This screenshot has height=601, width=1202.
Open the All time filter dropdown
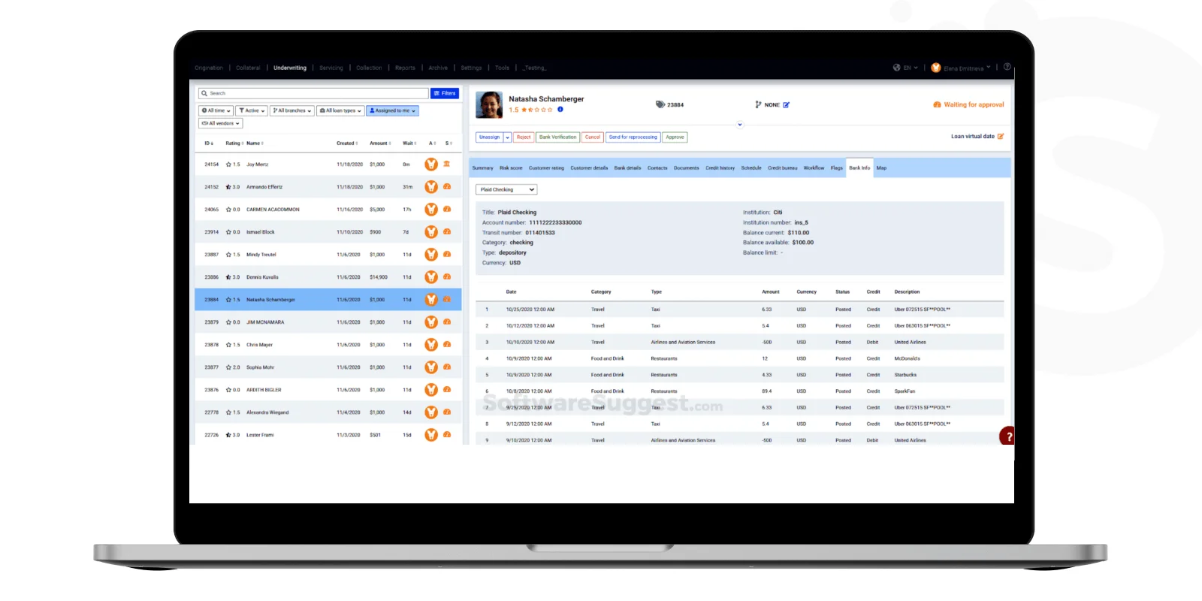(x=216, y=110)
